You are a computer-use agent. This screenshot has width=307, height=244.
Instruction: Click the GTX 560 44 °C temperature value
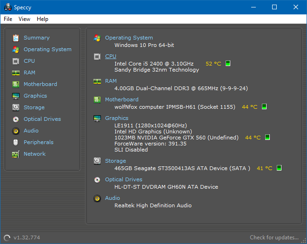(x=253, y=138)
